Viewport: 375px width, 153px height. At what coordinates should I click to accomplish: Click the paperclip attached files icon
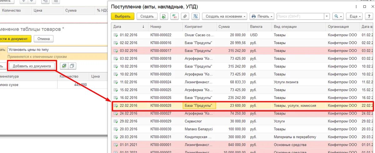[x=185, y=16]
